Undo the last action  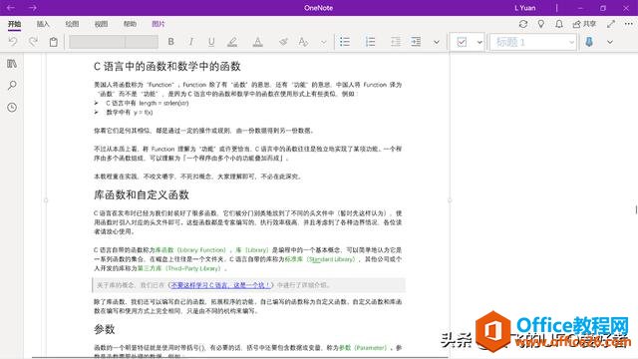coord(13,42)
